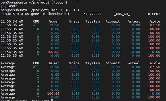Click CPU number 3 in the 11:56:35 rows
Image resolution: width=166 pixels, height=101 pixels.
38,41
